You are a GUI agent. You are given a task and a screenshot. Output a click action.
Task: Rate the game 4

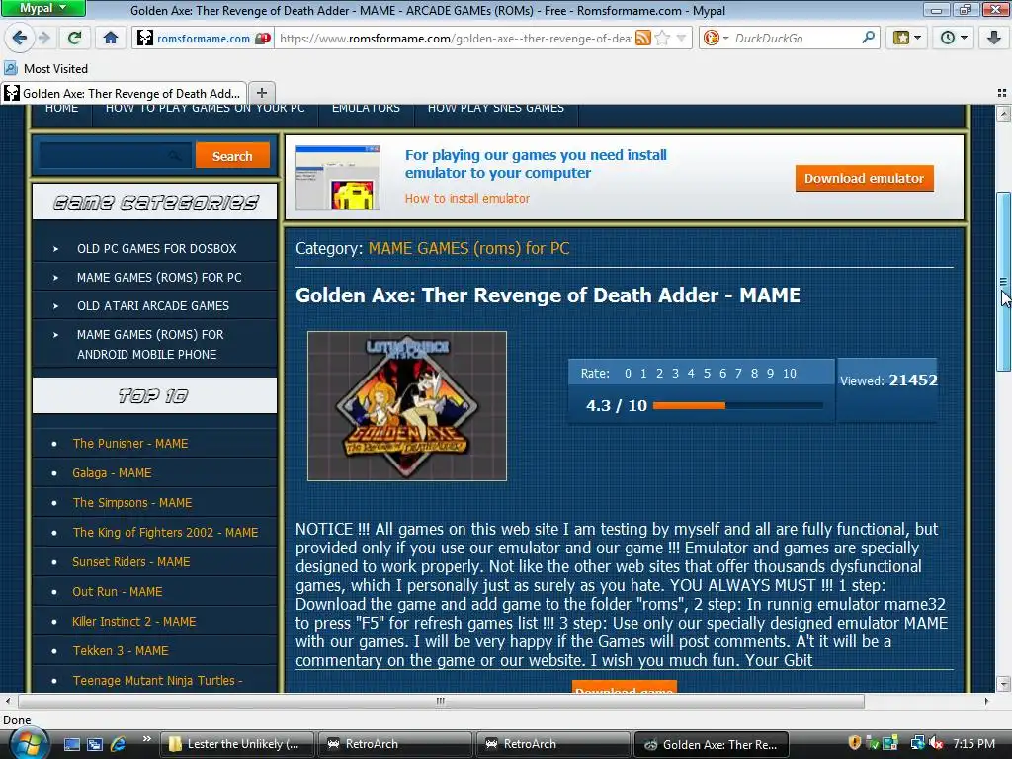691,373
